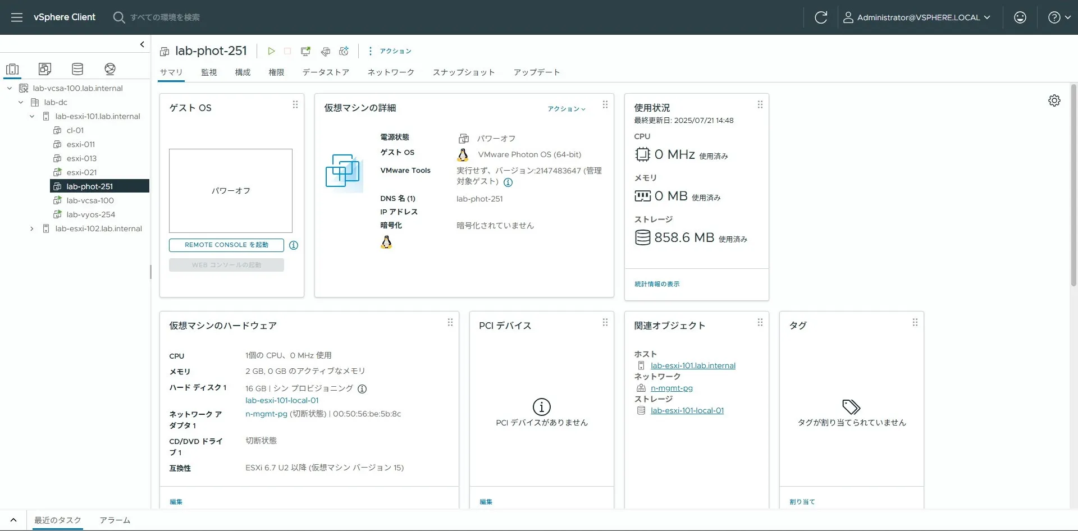Click the edit settings toolbar icon
The height and width of the screenshot is (531, 1078).
(325, 51)
